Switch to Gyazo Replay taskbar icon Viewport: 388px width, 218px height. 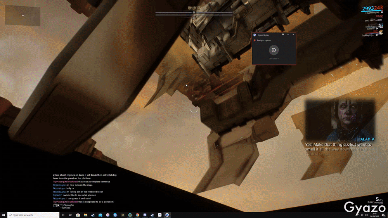(167, 215)
